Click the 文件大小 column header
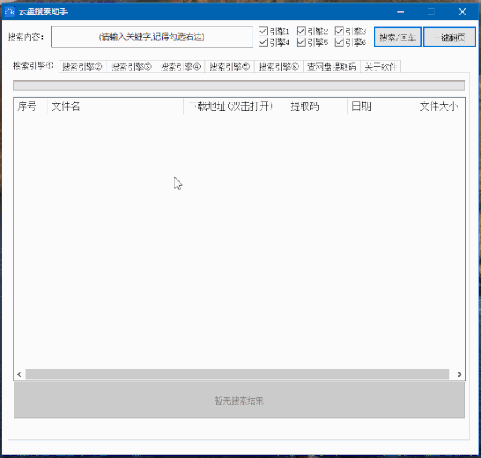 440,106
